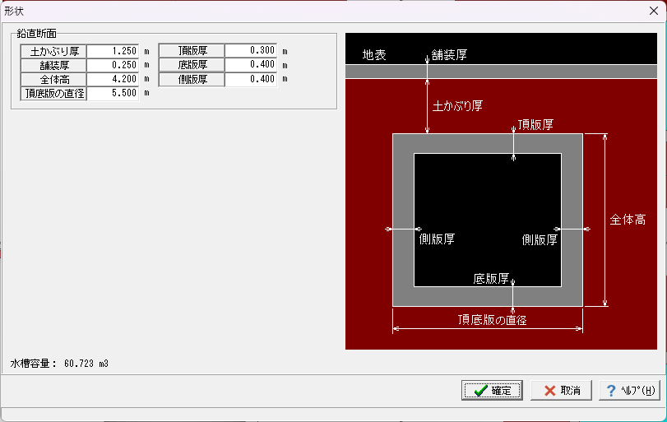Click the 全体高 annotation in diagram
Screen dimensions: 667x422
[628, 220]
